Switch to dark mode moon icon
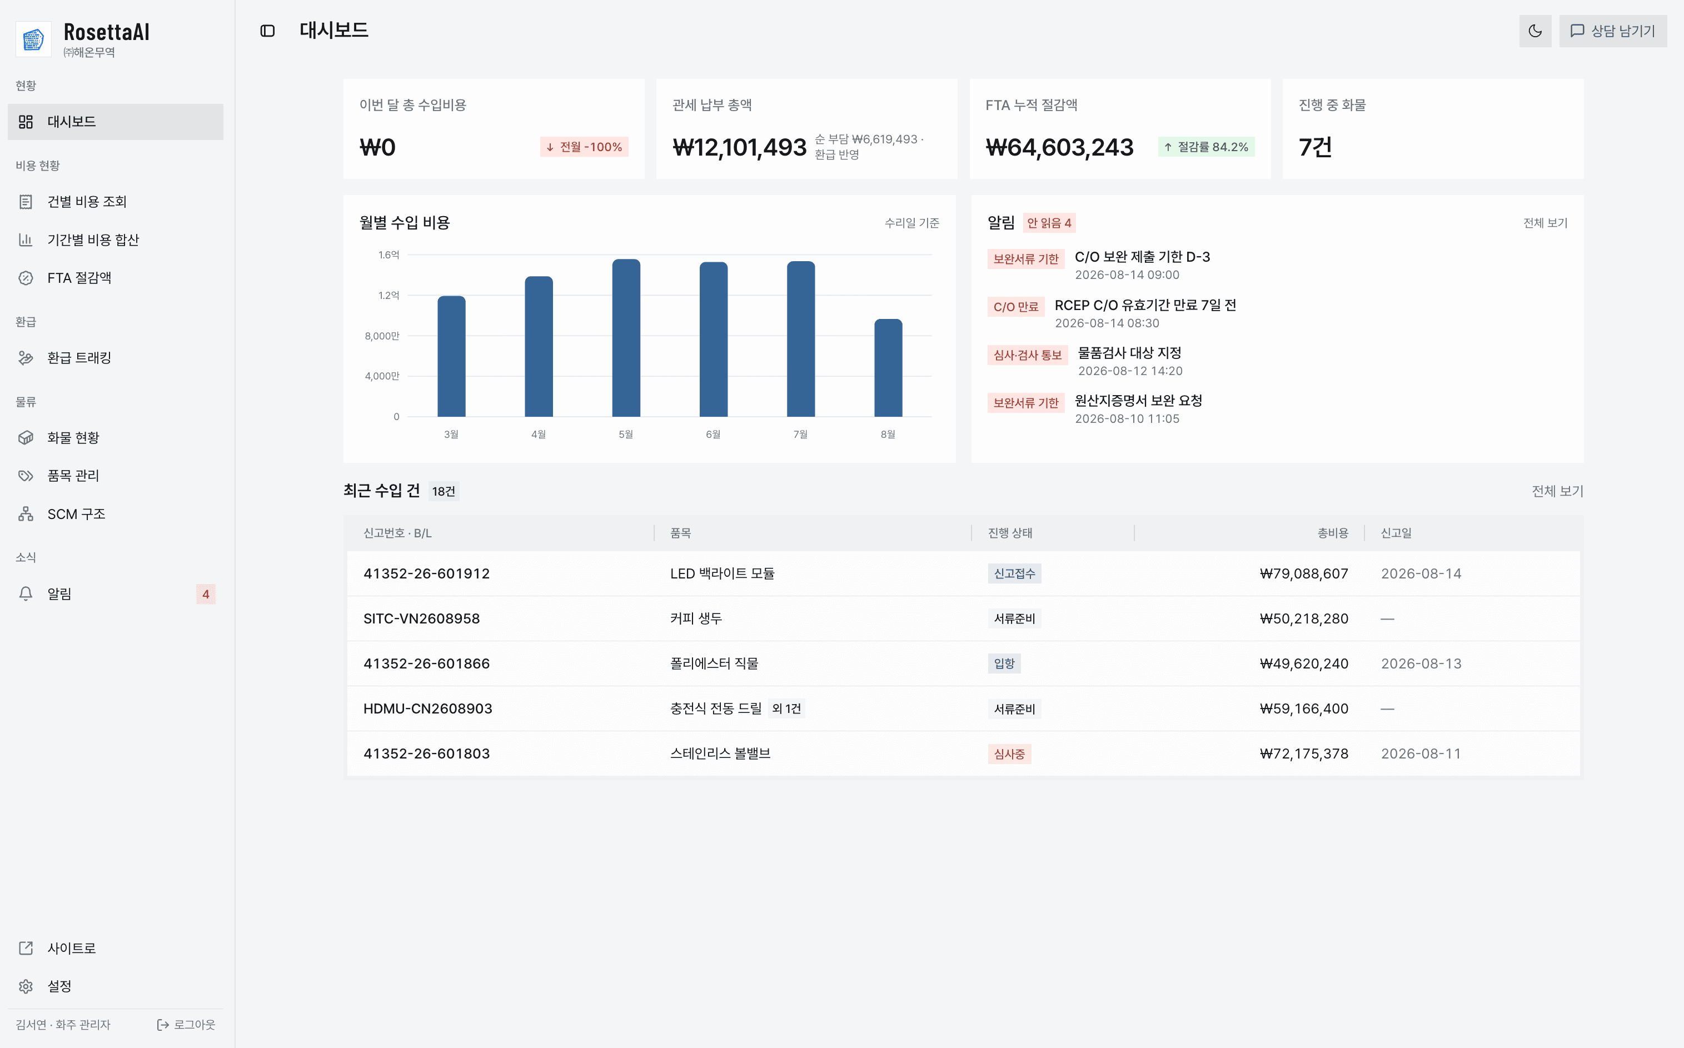Screen dimensions: 1684x1048 coord(1535,31)
